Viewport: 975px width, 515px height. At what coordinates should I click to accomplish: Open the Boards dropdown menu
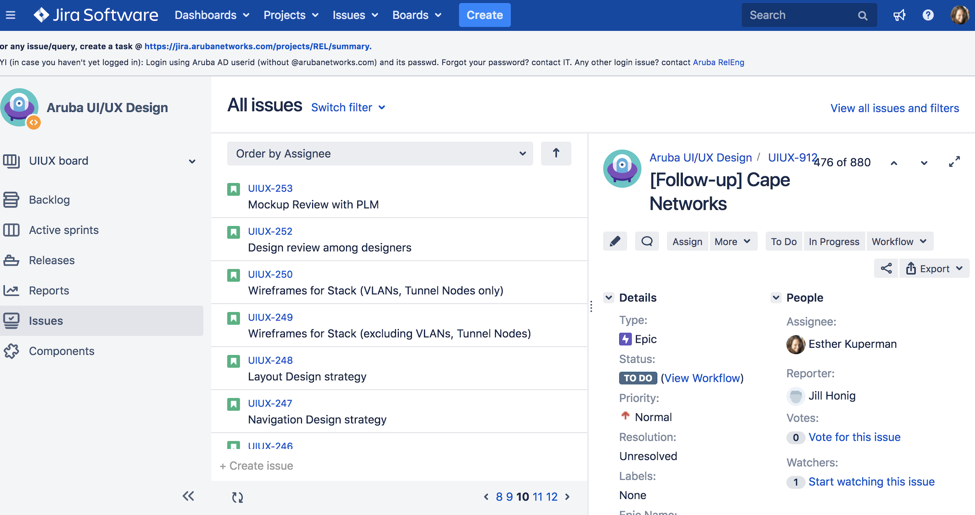(x=417, y=15)
